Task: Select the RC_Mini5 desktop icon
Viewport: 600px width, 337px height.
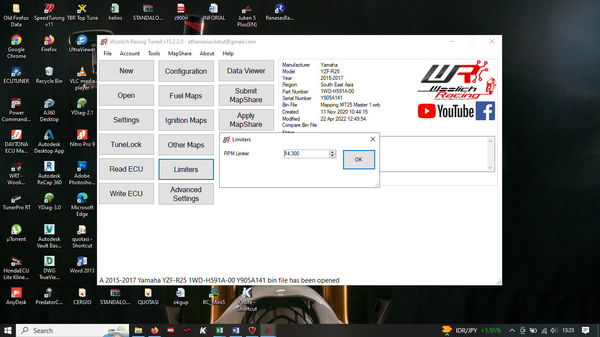Action: (214, 296)
